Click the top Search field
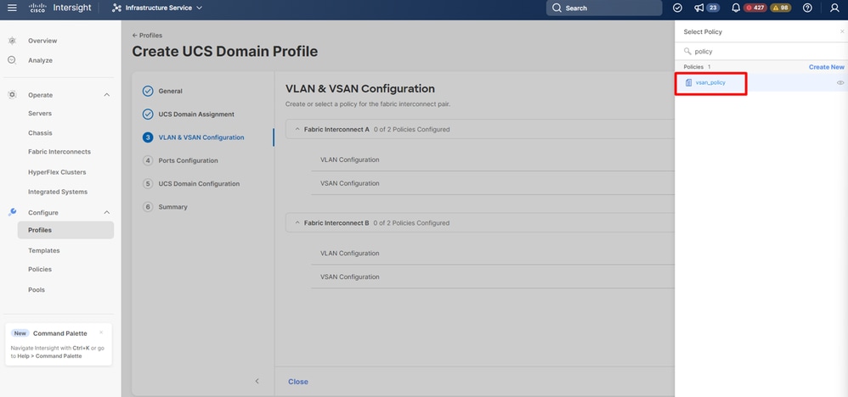The width and height of the screenshot is (848, 397). coord(603,8)
